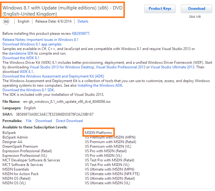Viewport: 215px width, 191px height.
Task: Open the KB2959977 article link
Action: (x=81, y=34)
